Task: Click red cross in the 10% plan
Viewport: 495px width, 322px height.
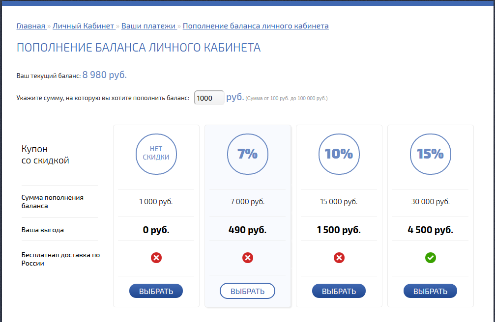Action: pos(339,258)
